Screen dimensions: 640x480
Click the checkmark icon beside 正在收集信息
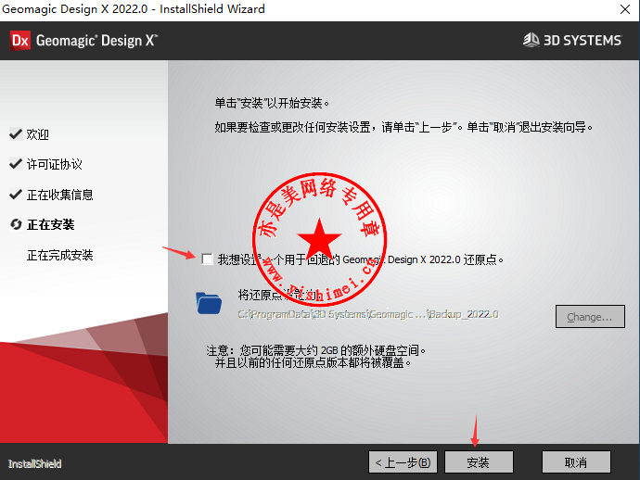[15, 195]
